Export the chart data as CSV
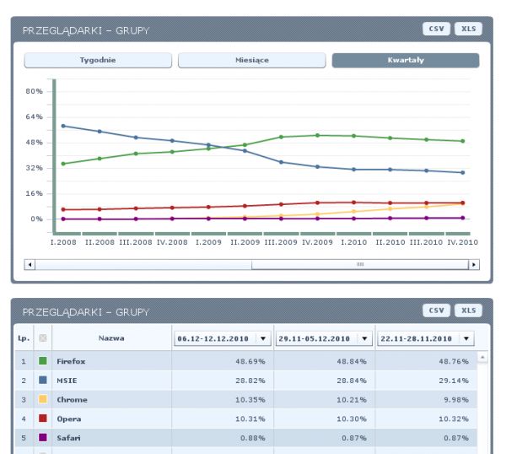506x454 pixels. [436, 29]
